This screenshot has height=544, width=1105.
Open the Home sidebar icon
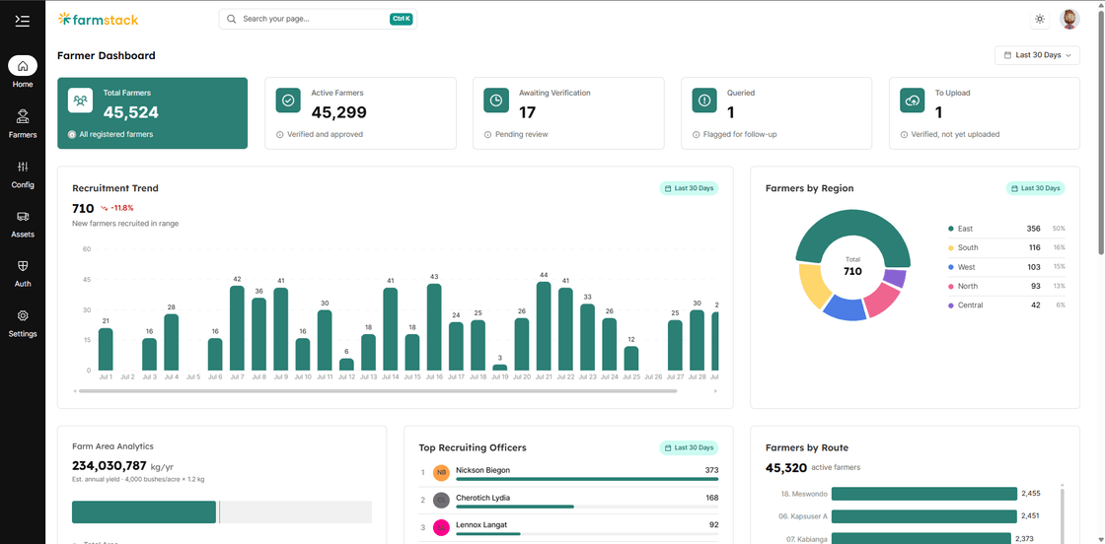click(x=23, y=66)
